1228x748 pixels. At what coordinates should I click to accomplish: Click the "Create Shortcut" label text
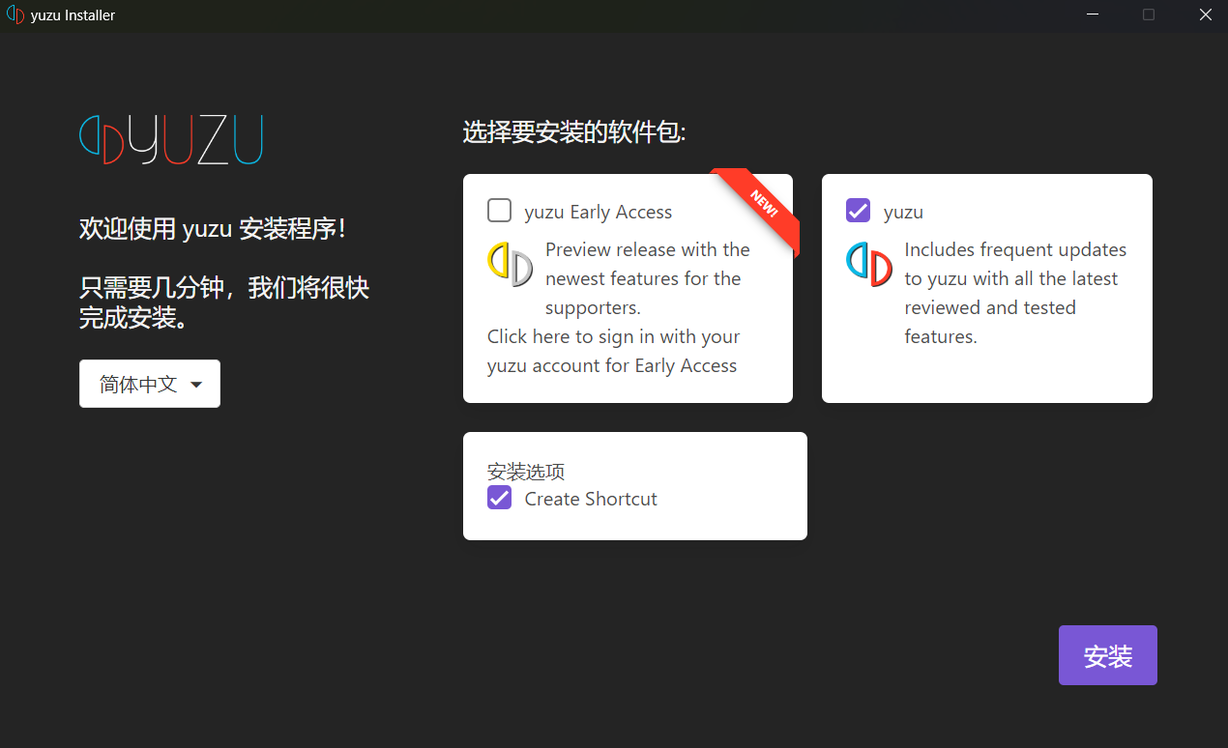(591, 499)
